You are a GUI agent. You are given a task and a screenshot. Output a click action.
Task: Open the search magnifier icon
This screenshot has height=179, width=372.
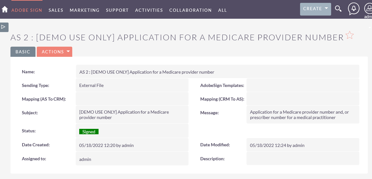click(x=338, y=9)
